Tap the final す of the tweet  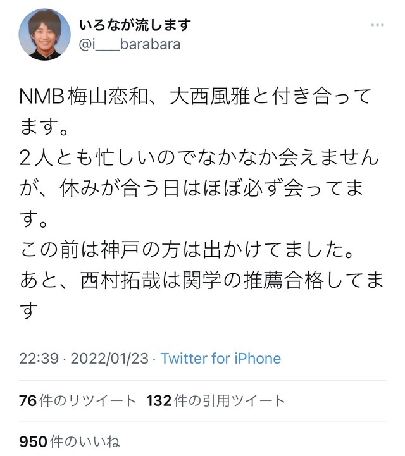click(29, 311)
